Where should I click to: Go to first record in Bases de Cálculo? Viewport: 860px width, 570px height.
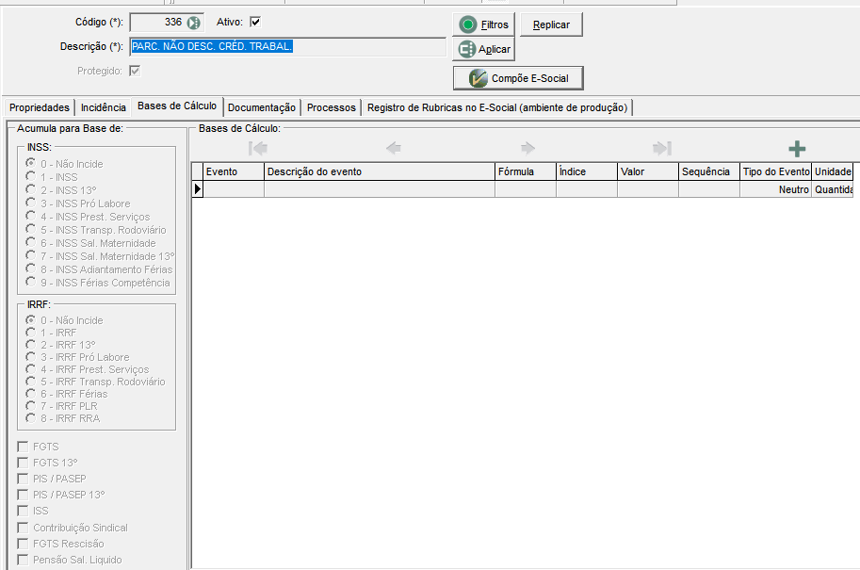tap(258, 148)
